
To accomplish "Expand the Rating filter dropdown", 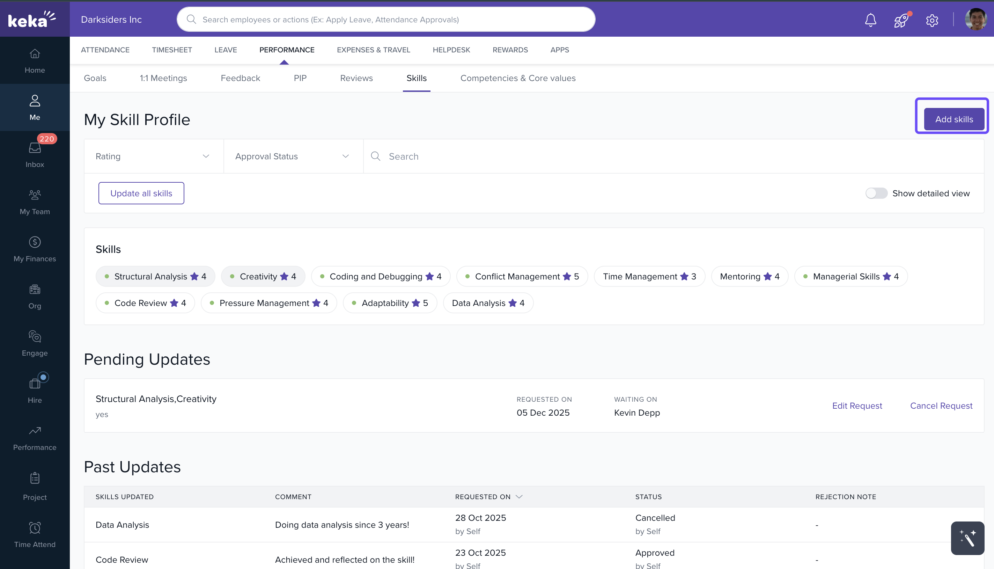I will pyautogui.click(x=154, y=156).
